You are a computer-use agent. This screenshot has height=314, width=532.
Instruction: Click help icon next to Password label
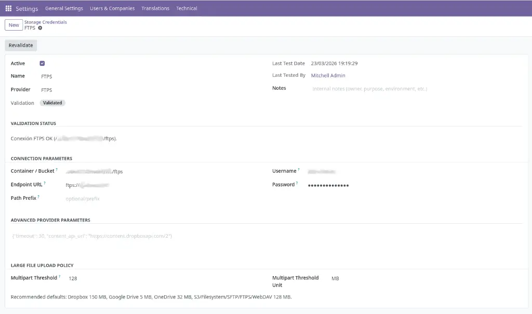click(297, 183)
